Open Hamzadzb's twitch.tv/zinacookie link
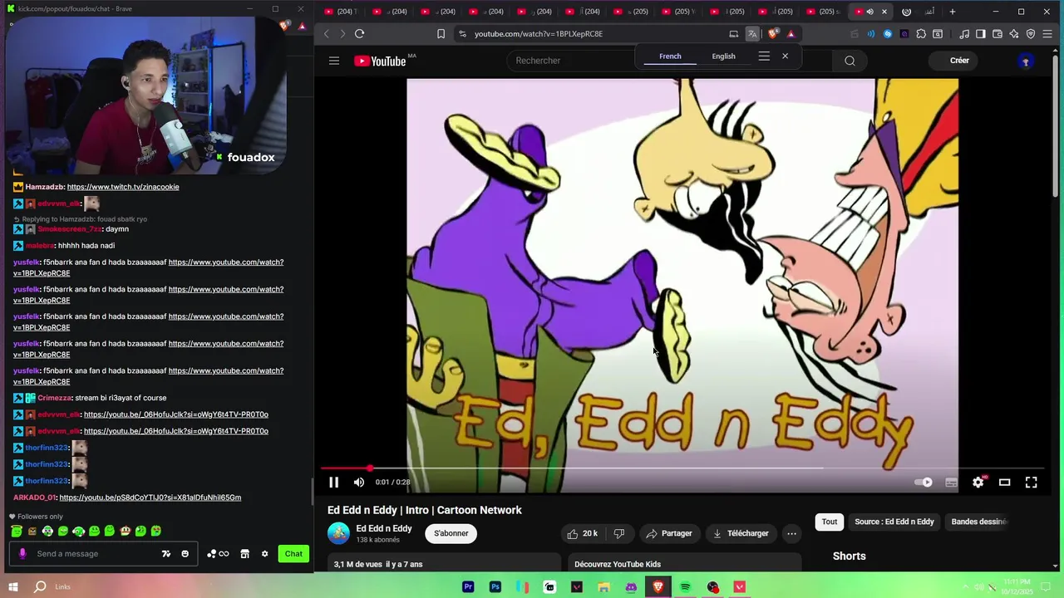1064x598 pixels. point(123,187)
